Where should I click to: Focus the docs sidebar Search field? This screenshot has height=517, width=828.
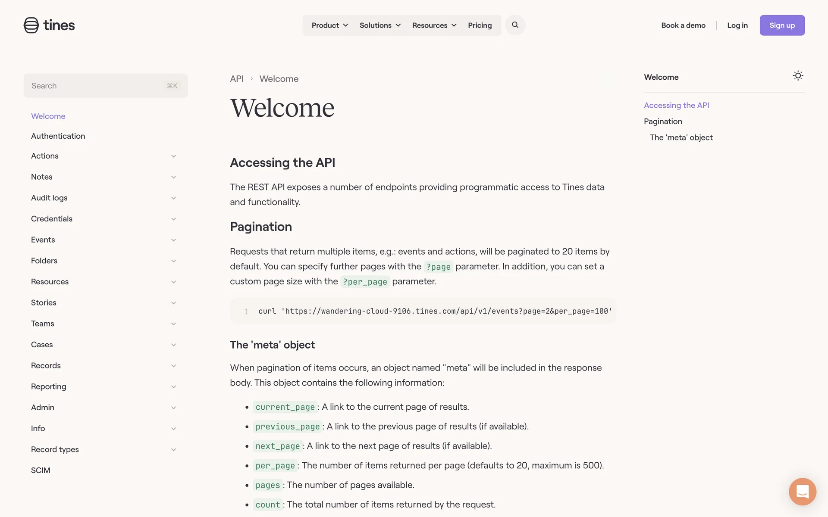[99, 86]
